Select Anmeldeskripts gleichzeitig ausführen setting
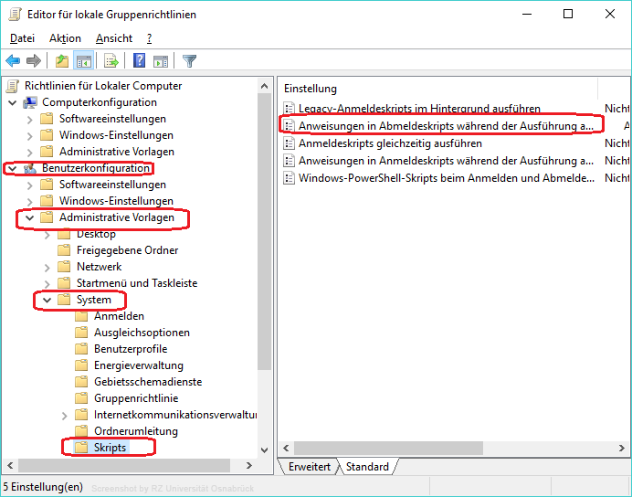This screenshot has width=632, height=497. pyautogui.click(x=390, y=143)
